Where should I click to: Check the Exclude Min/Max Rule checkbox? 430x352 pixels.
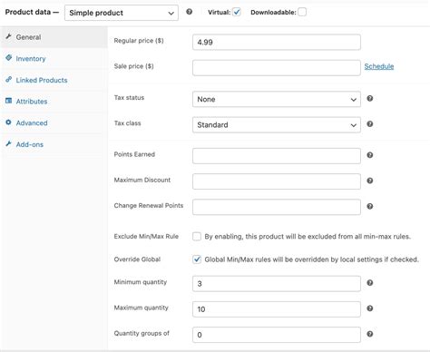point(197,236)
